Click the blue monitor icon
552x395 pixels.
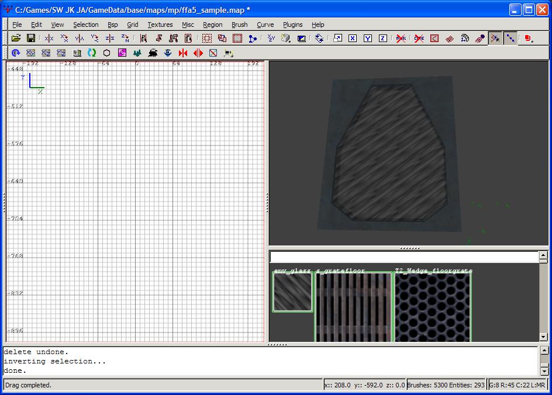point(301,38)
